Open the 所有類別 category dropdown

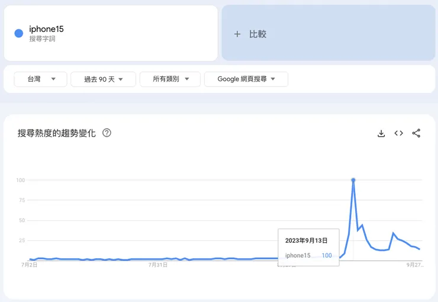[x=170, y=79]
